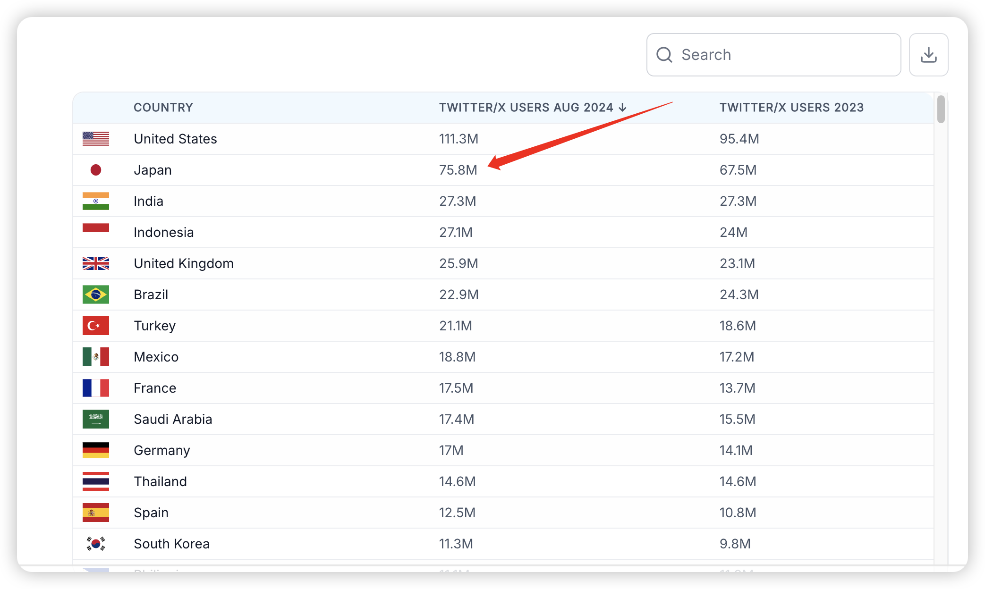Click the Japan flag icon
Image resolution: width=985 pixels, height=589 pixels.
click(96, 170)
